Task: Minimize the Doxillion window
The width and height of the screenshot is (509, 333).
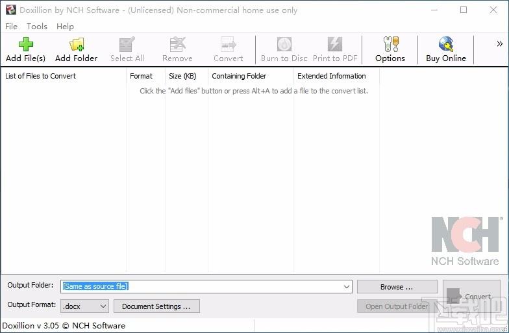Action: pos(434,10)
